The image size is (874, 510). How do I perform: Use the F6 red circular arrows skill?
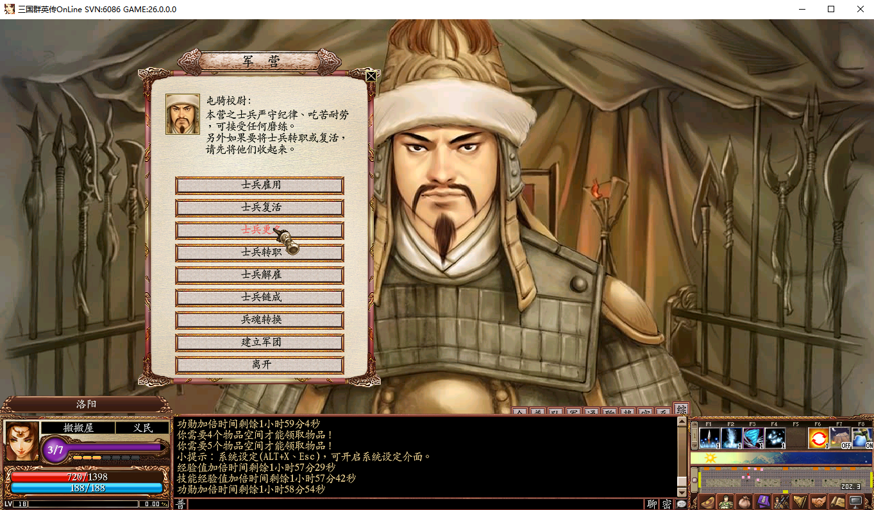[x=818, y=438]
